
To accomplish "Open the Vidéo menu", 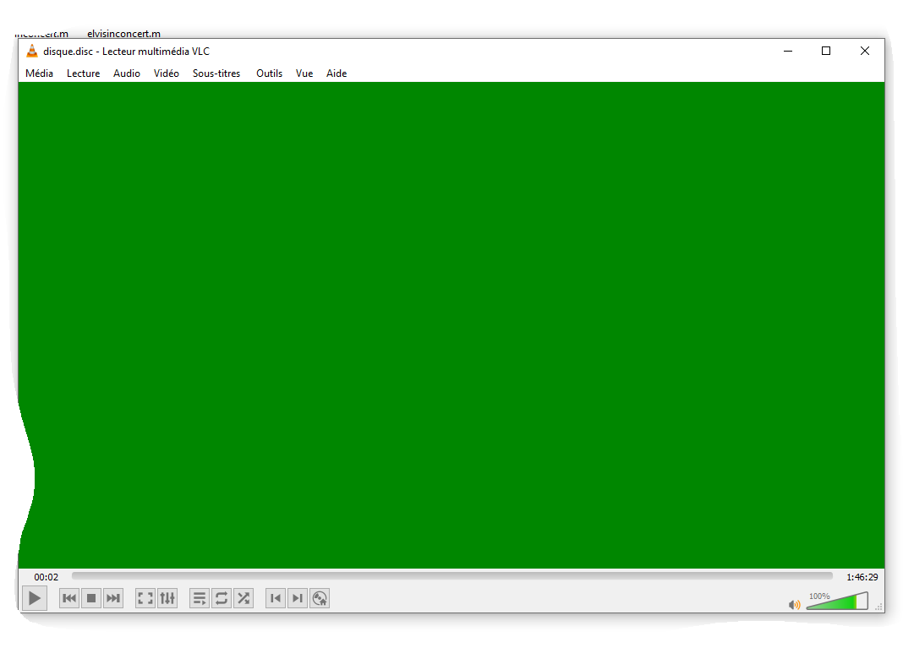I will coord(166,74).
